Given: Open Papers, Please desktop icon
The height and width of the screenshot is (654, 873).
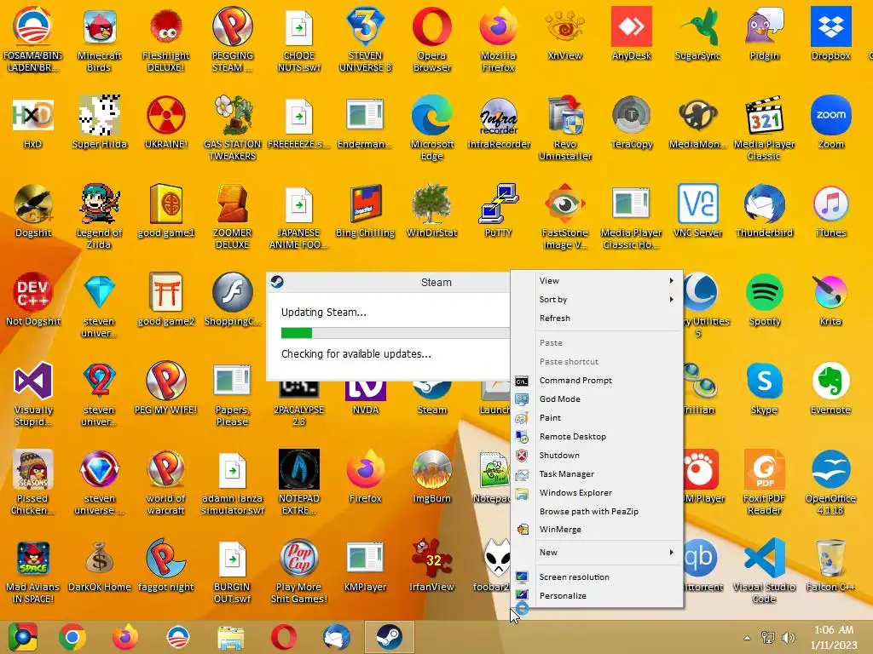Looking at the screenshot, I should click(x=232, y=393).
